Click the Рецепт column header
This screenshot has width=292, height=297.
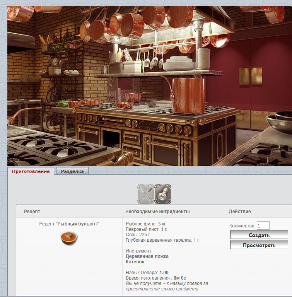(x=32, y=212)
